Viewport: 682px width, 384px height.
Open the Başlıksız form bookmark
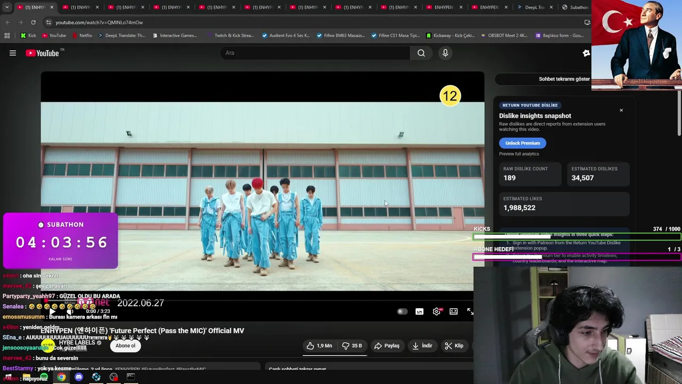(559, 36)
